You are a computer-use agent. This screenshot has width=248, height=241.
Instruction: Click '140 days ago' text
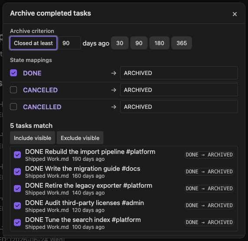click(88, 193)
